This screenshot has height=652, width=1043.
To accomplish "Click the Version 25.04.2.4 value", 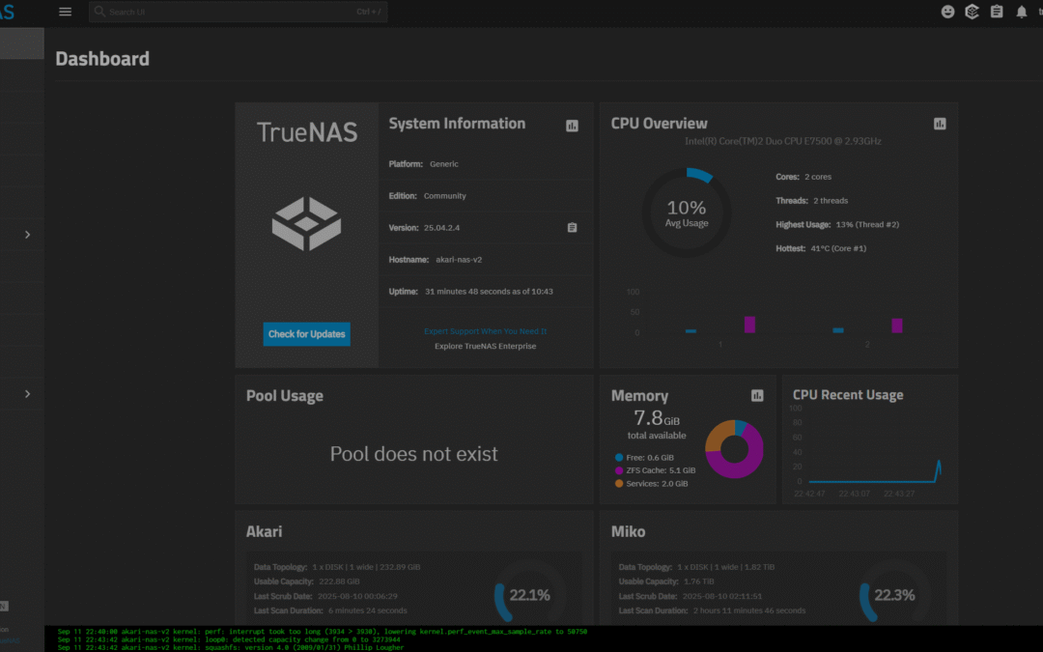I will point(441,228).
